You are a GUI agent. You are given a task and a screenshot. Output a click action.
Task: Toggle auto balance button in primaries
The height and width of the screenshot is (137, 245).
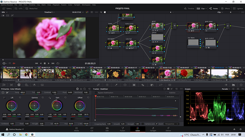coord(3,93)
